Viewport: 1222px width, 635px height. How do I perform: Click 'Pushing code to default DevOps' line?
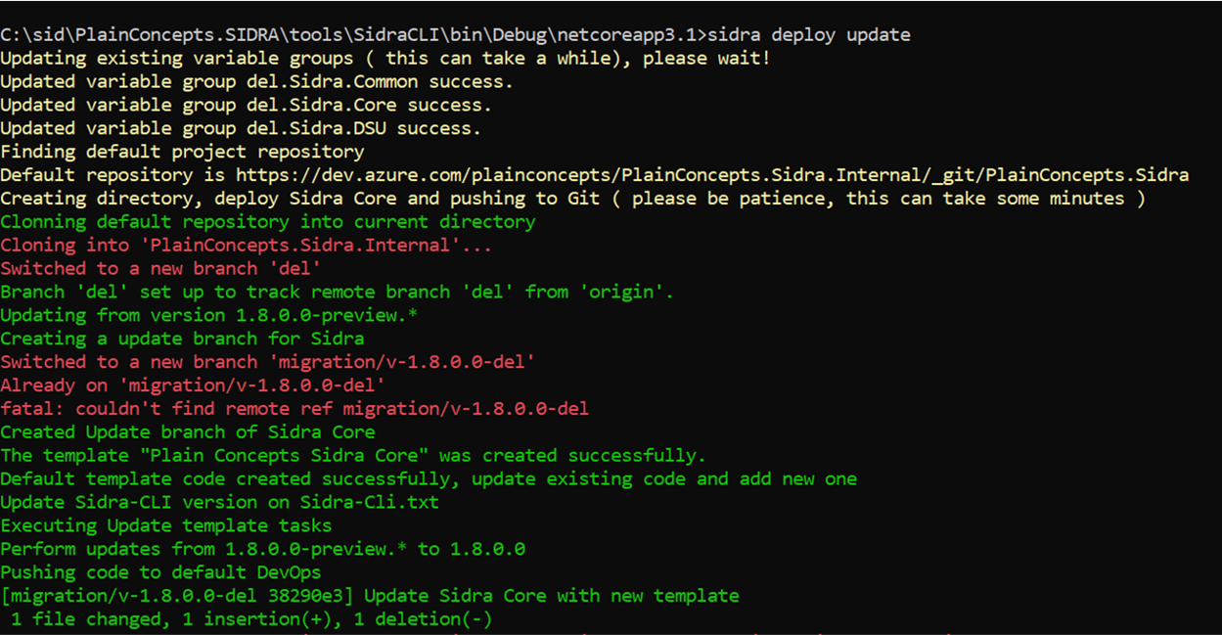tap(160, 572)
